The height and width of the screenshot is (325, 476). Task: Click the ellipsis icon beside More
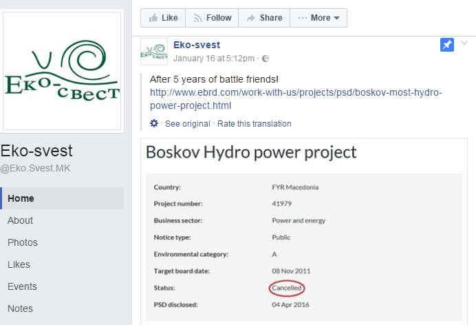pyautogui.click(x=303, y=18)
